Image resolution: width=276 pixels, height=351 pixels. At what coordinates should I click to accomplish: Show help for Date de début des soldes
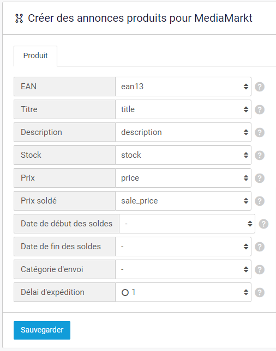click(x=263, y=224)
